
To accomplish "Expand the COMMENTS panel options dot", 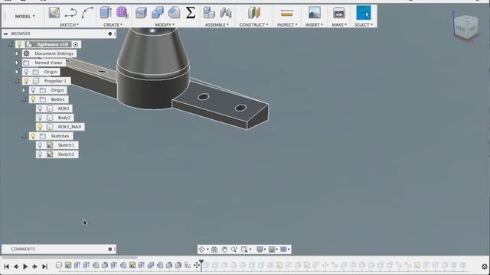I will (x=110, y=249).
